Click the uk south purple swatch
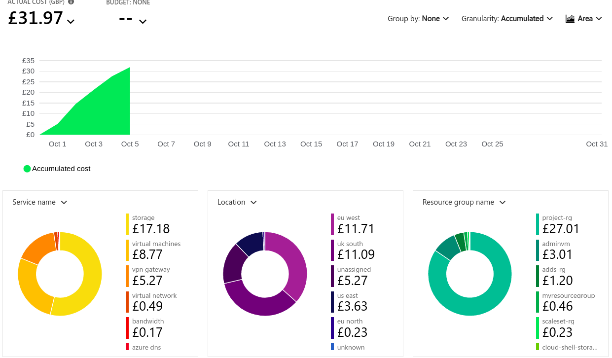The image size is (612, 358). [332, 250]
